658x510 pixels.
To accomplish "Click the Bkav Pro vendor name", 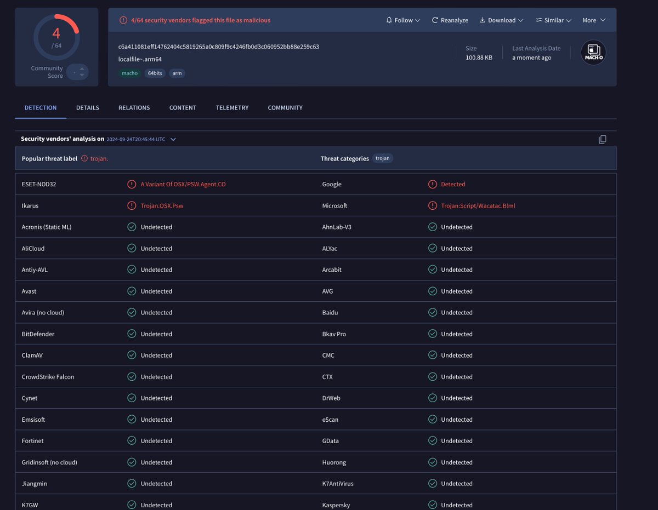I will 334,334.
